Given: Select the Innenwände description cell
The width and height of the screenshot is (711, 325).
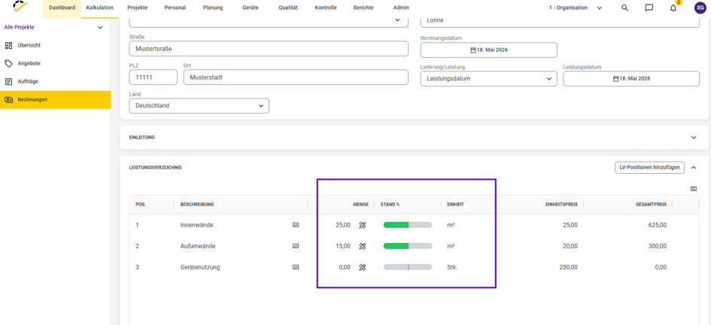Looking at the screenshot, I should [196, 225].
